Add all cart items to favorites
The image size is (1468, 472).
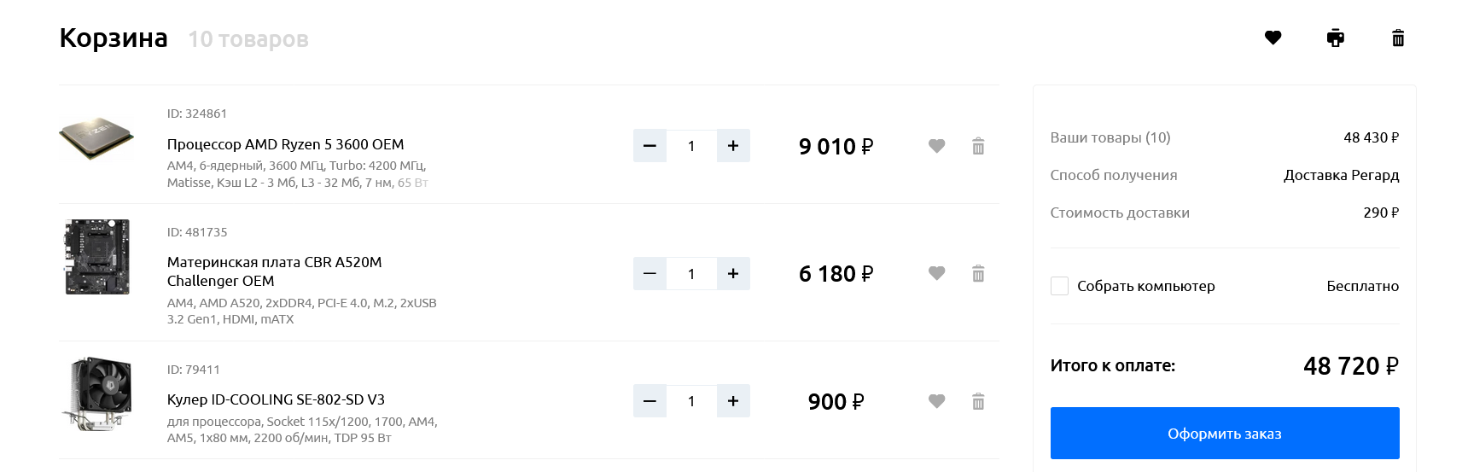[x=1273, y=38]
